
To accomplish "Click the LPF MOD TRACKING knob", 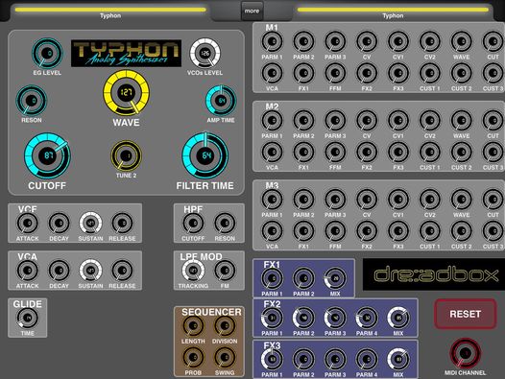I will 193,271.
